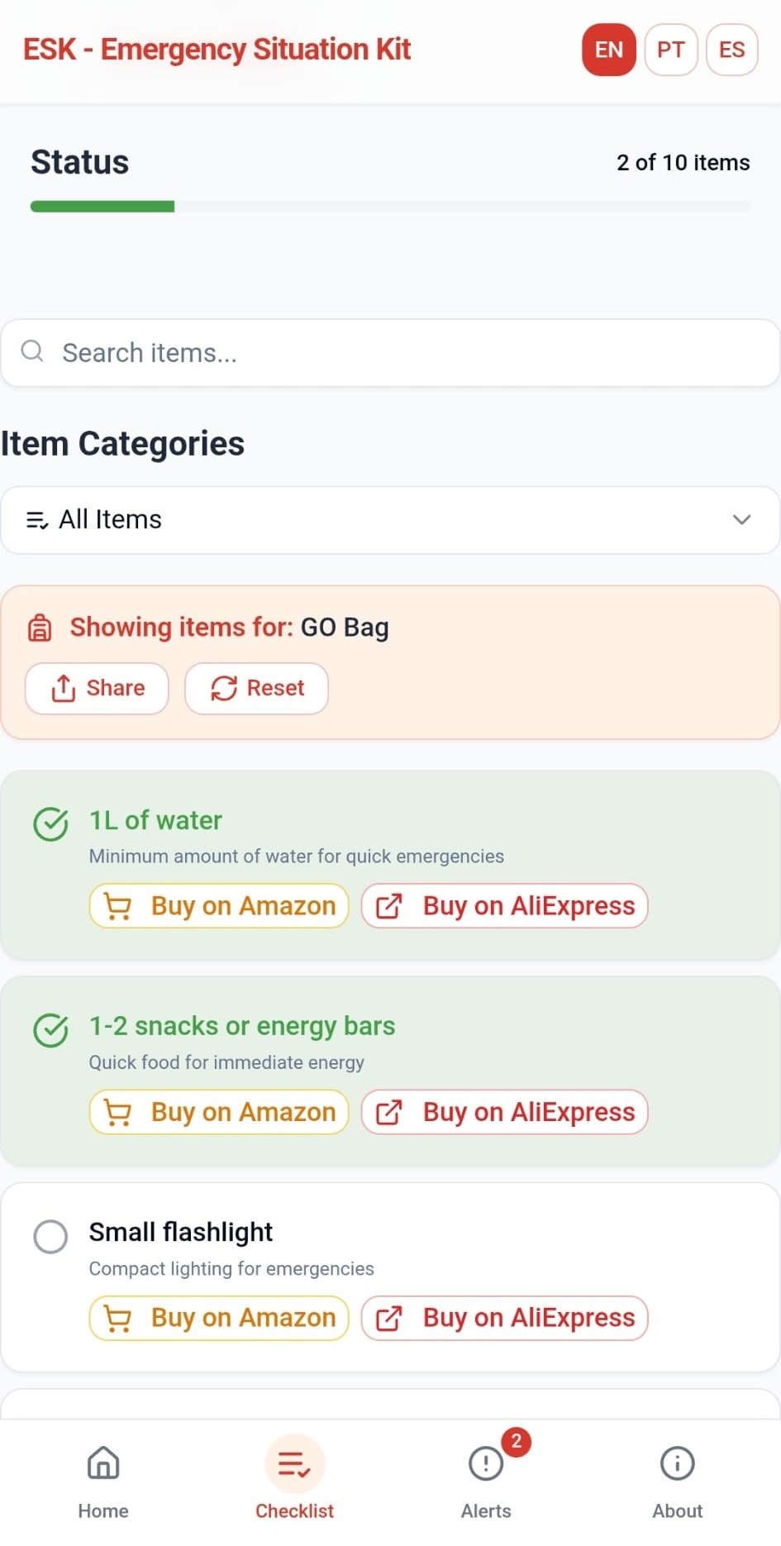Switch language to PT
Image resolution: width=781 pixels, height=1546 pixels.
coord(671,50)
